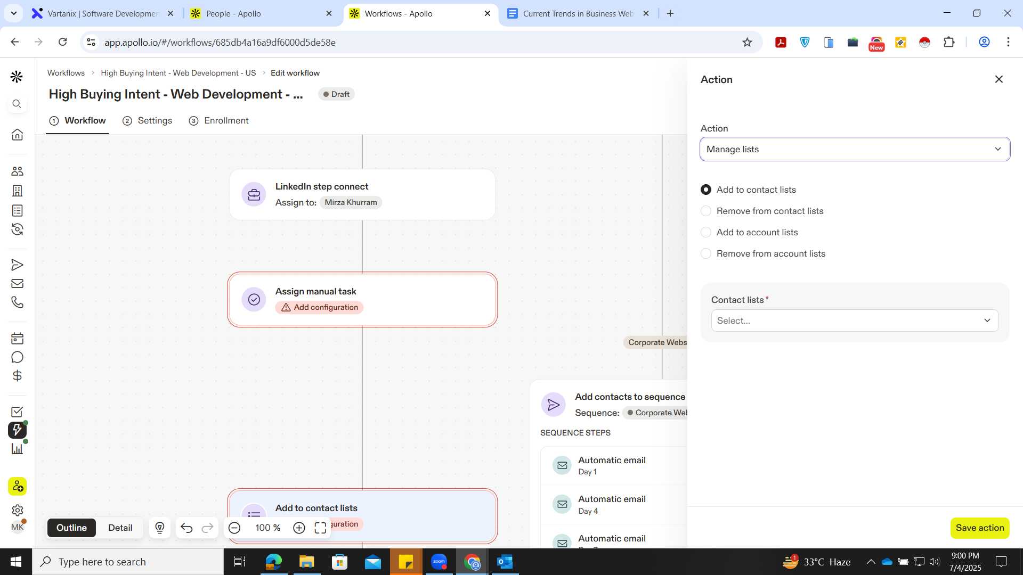Viewport: 1023px width, 575px height.
Task: Open the Workflow step tab
Action: [x=77, y=120]
